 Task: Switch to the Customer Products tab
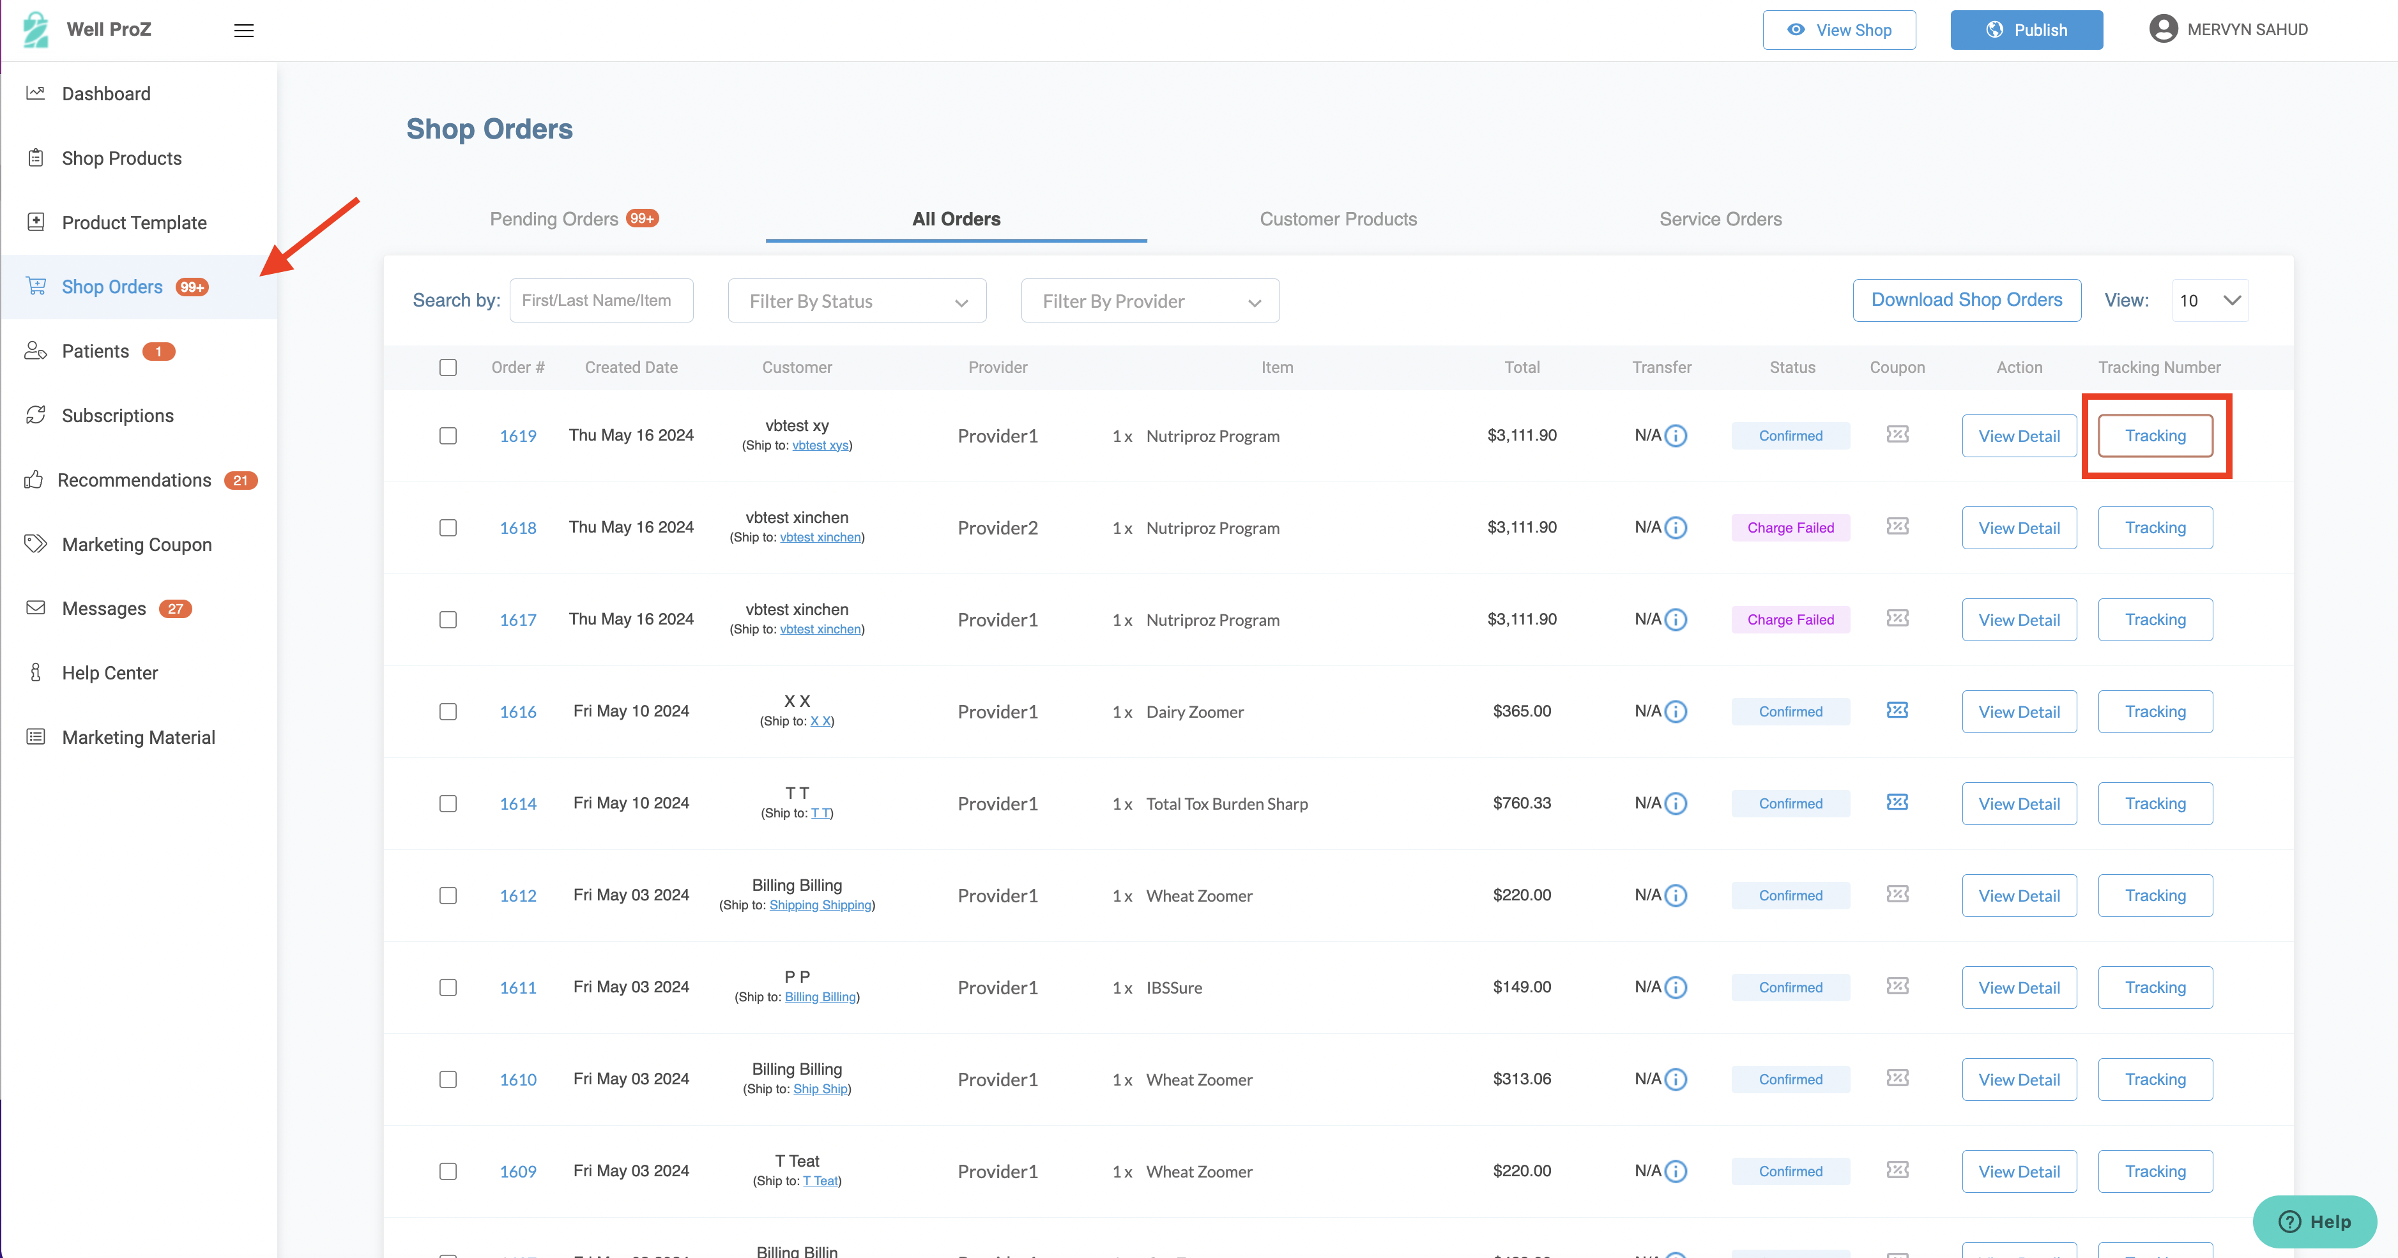tap(1338, 220)
